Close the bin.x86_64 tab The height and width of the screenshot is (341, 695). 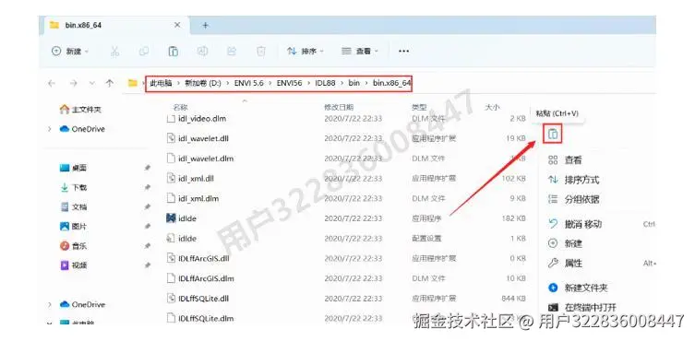(x=177, y=25)
